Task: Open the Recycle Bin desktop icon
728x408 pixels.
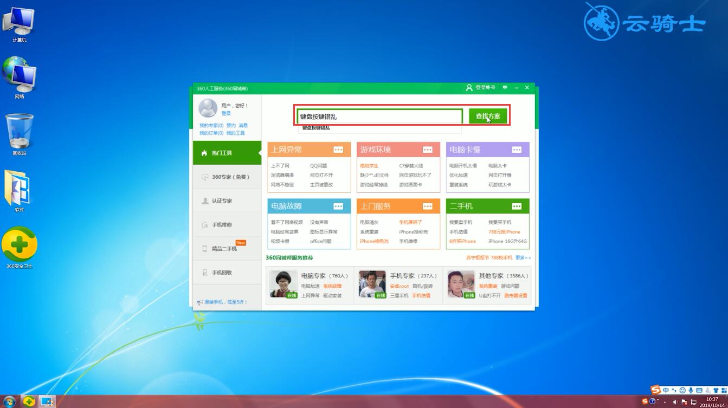Action: (20, 134)
